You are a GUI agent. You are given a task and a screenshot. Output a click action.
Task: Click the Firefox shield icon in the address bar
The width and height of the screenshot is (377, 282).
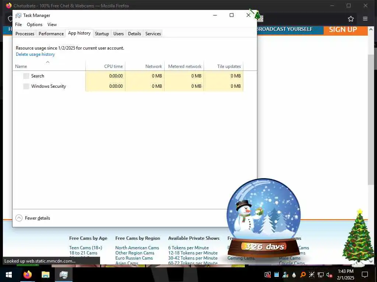10,19
